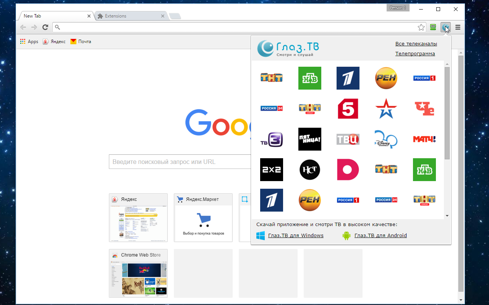The image size is (489, 305).
Task: Open the Почта bookmark
Action: pyautogui.click(x=81, y=42)
